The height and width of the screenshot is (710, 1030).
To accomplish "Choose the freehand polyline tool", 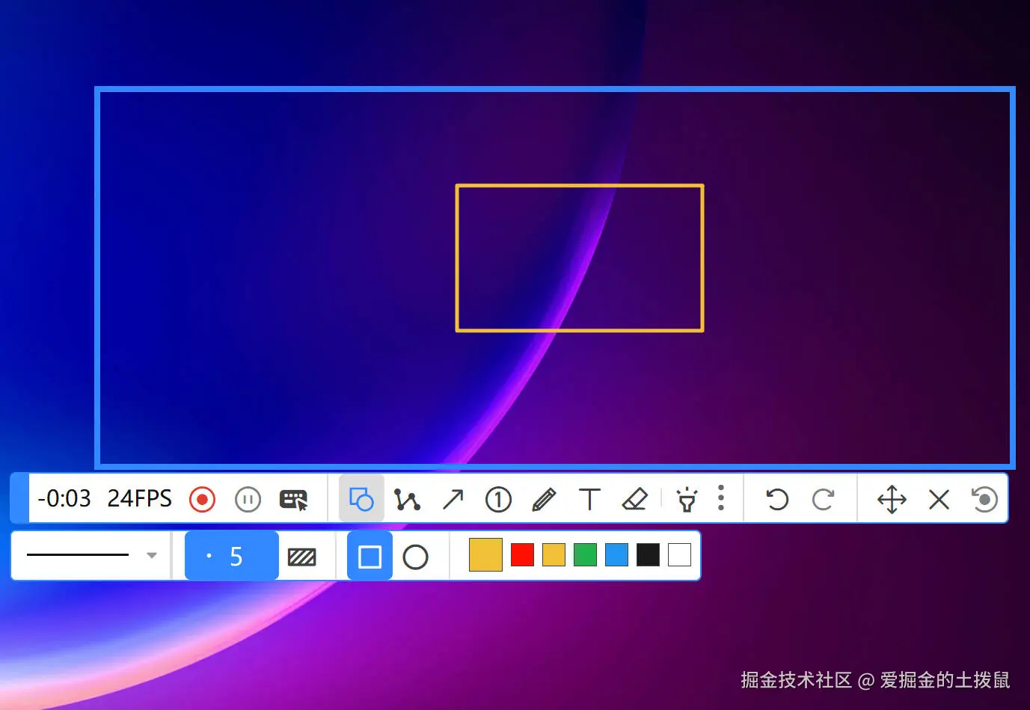I will [408, 498].
